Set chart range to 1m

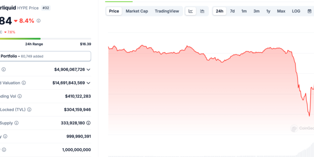(244, 11)
